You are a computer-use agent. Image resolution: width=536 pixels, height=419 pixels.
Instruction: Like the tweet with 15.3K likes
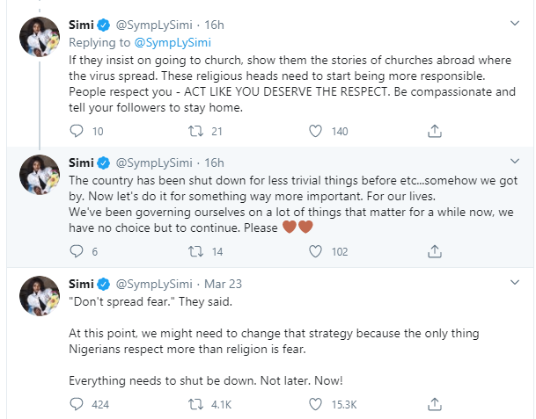coord(315,405)
